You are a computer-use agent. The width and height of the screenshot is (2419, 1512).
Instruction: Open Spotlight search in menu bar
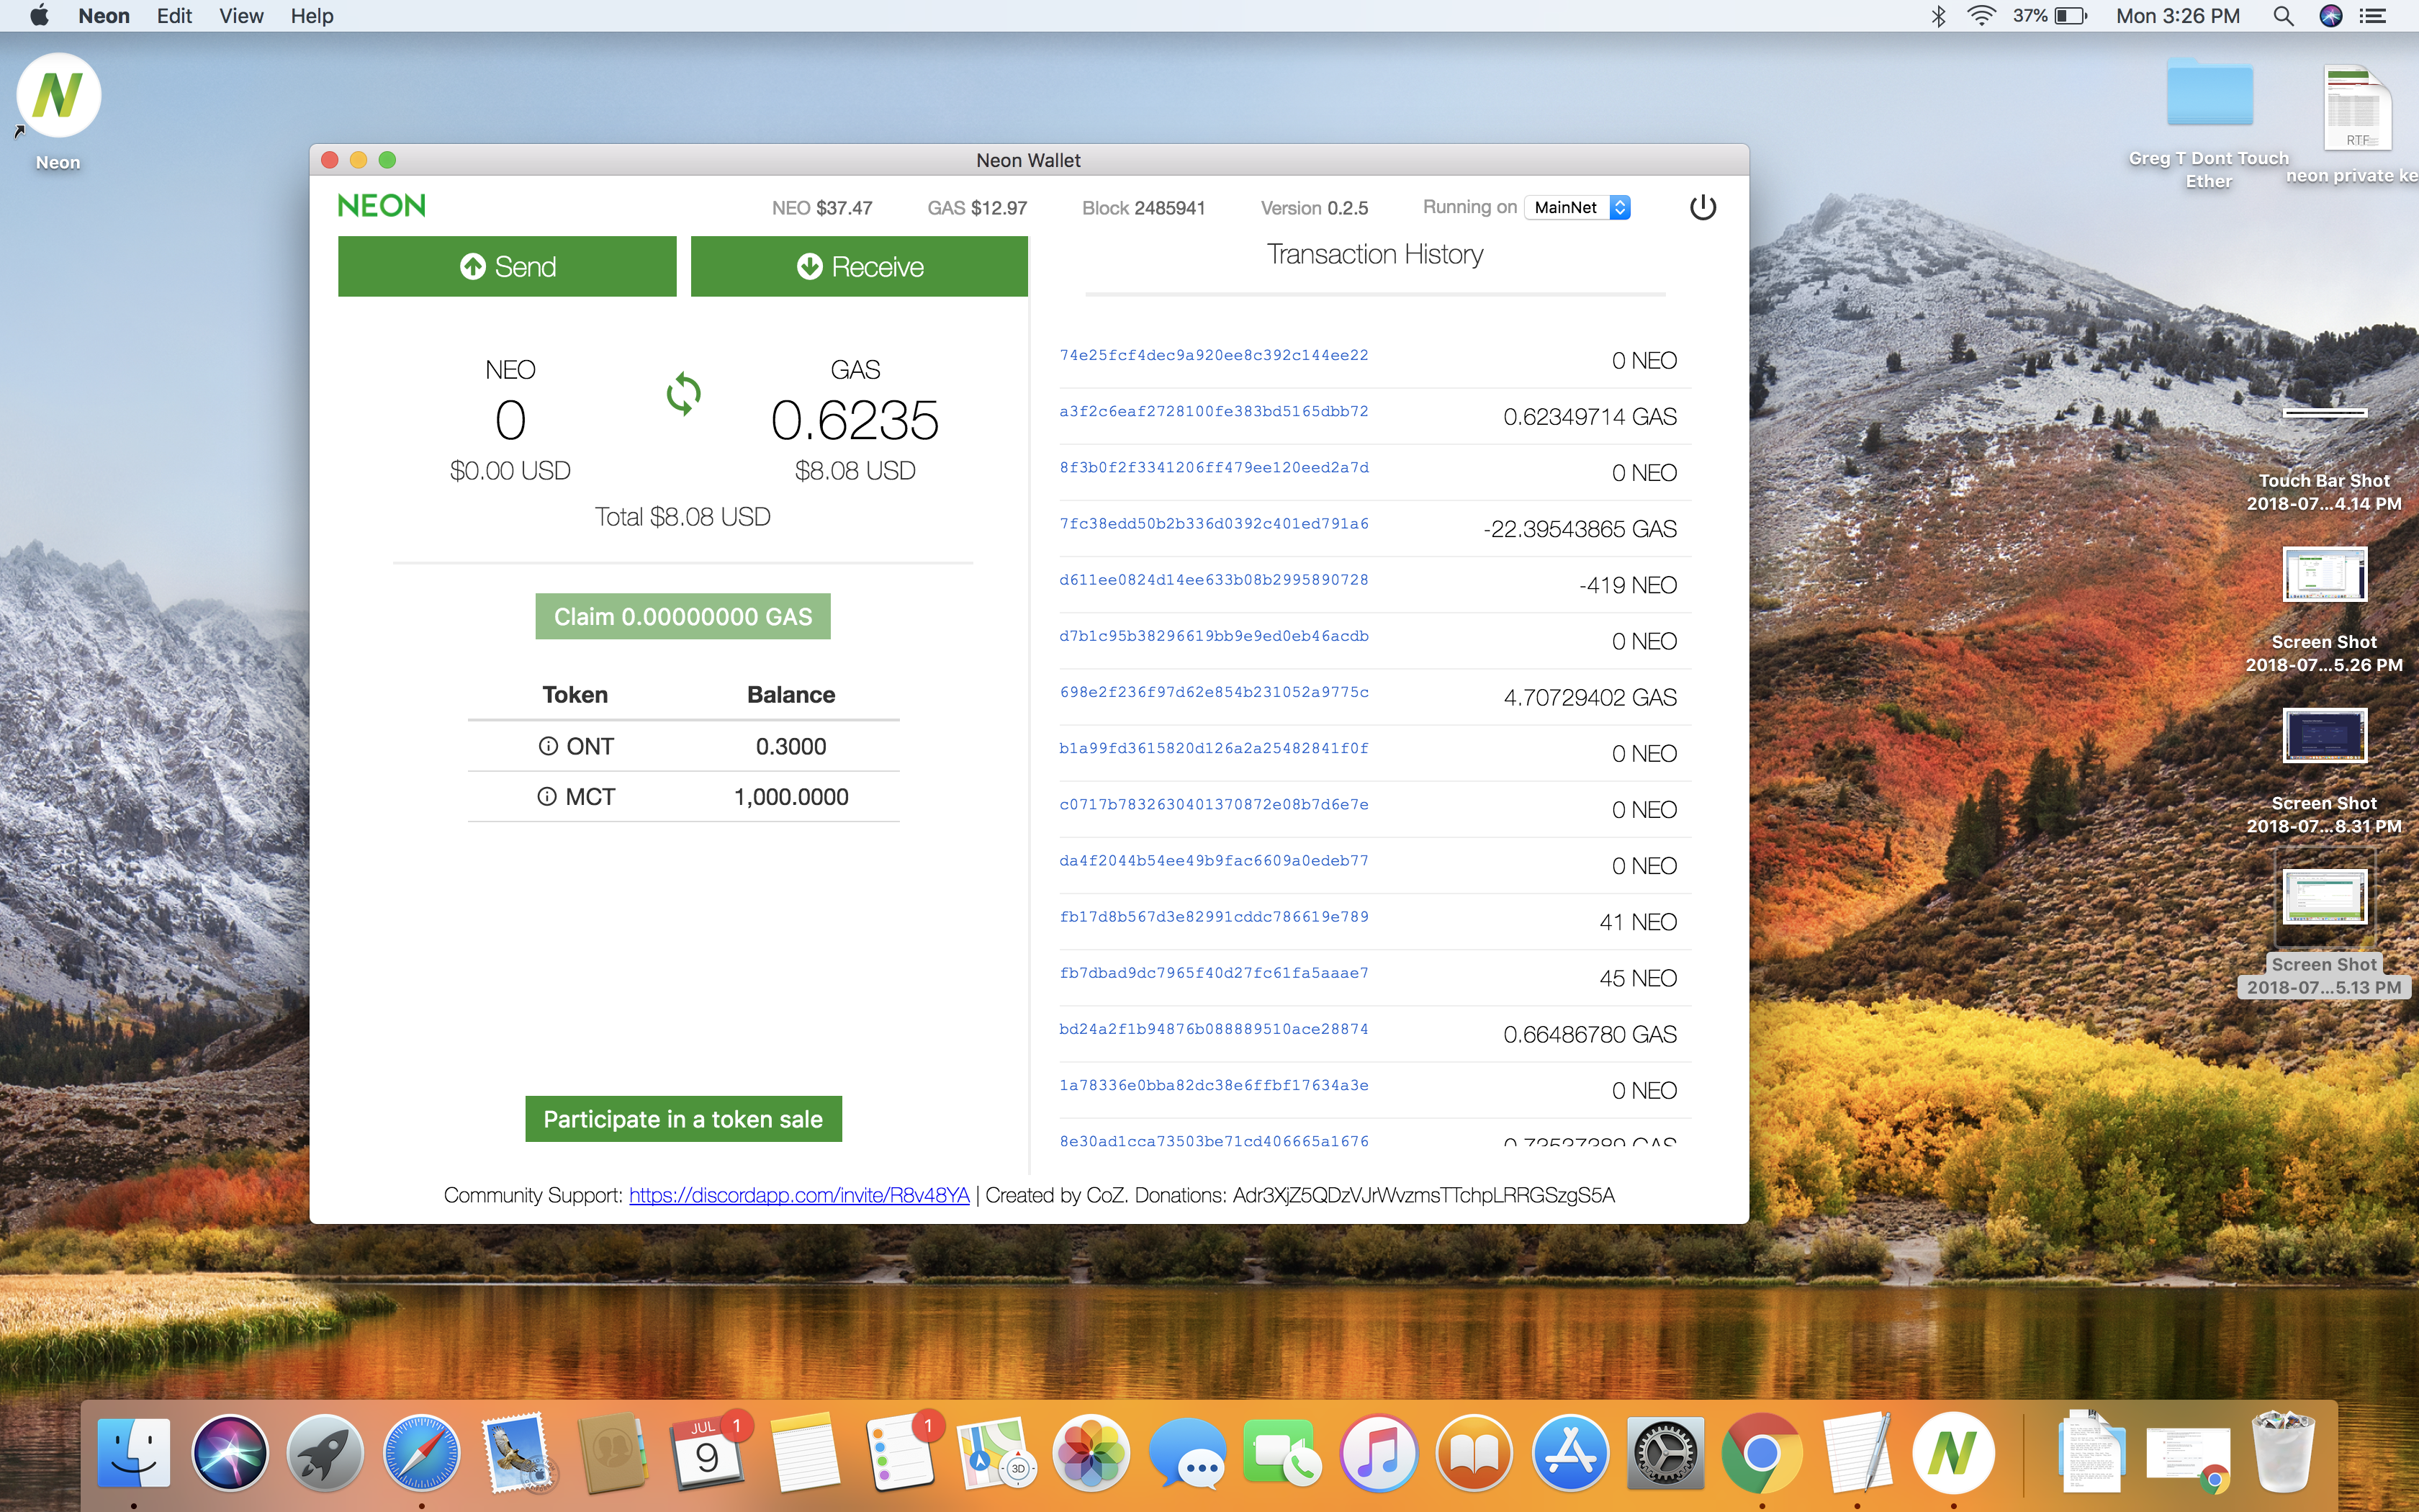click(2283, 16)
